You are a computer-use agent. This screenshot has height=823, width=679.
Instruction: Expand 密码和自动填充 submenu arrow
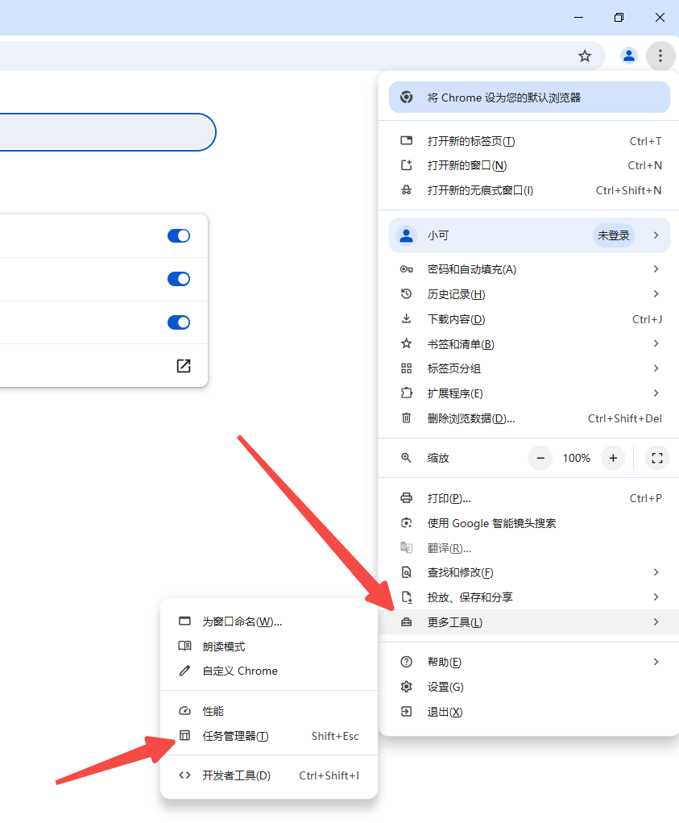pos(656,269)
